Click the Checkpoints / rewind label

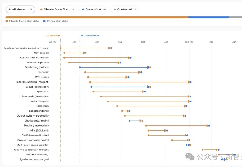point(37,121)
